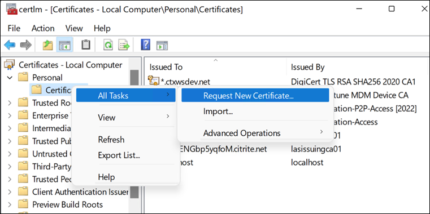The height and width of the screenshot is (214, 430).
Task: Click the Preview Build Roots folder icon
Action: coord(23,204)
